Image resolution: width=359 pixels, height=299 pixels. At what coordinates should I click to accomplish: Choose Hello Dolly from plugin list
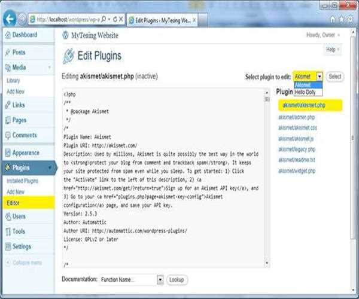305,91
